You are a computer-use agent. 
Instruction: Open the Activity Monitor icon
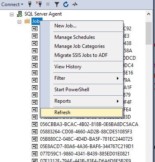click(75, 4)
